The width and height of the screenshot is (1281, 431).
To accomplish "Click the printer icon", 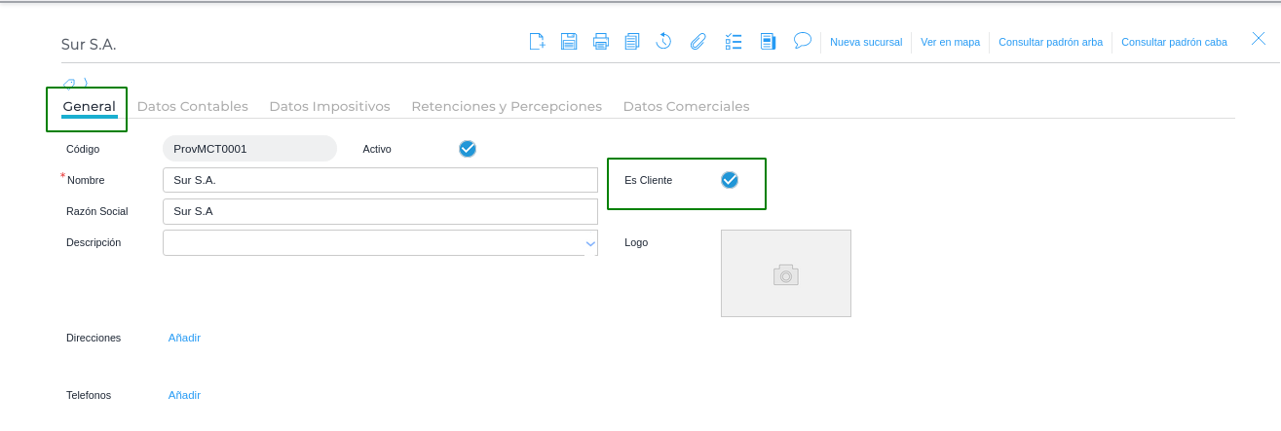I will (x=601, y=41).
